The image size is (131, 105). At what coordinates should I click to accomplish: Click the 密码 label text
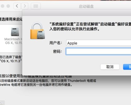tap(58, 51)
